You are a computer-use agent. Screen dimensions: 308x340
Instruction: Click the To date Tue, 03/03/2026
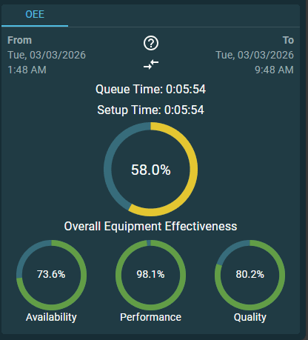[255, 55]
